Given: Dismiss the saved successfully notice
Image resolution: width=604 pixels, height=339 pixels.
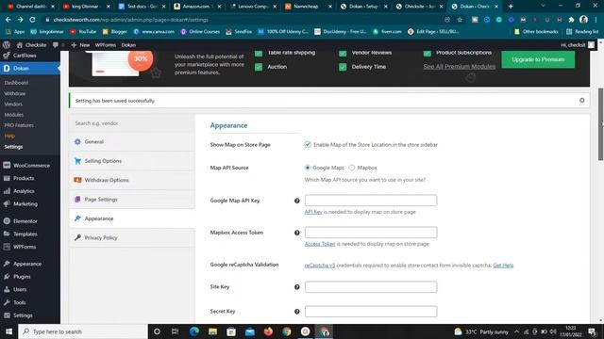Looking at the screenshot, I should click(x=581, y=101).
